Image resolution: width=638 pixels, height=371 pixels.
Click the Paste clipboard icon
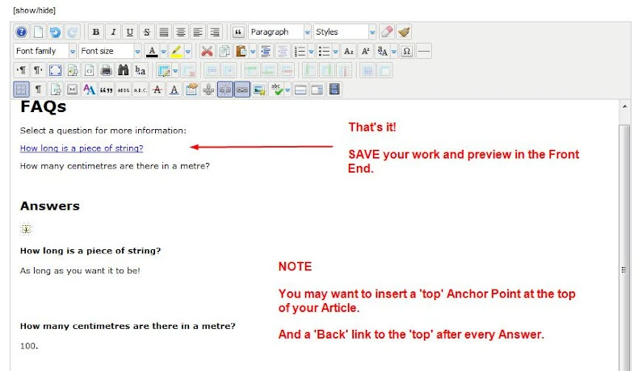(241, 51)
